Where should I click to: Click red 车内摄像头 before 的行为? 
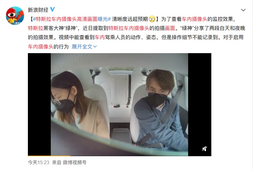(x=41, y=47)
